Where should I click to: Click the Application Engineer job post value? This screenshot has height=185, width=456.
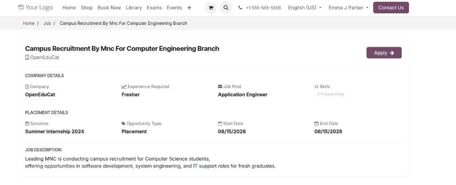pyautogui.click(x=243, y=94)
